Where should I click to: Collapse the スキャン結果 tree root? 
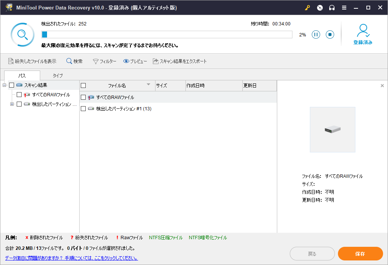[x=4, y=85]
